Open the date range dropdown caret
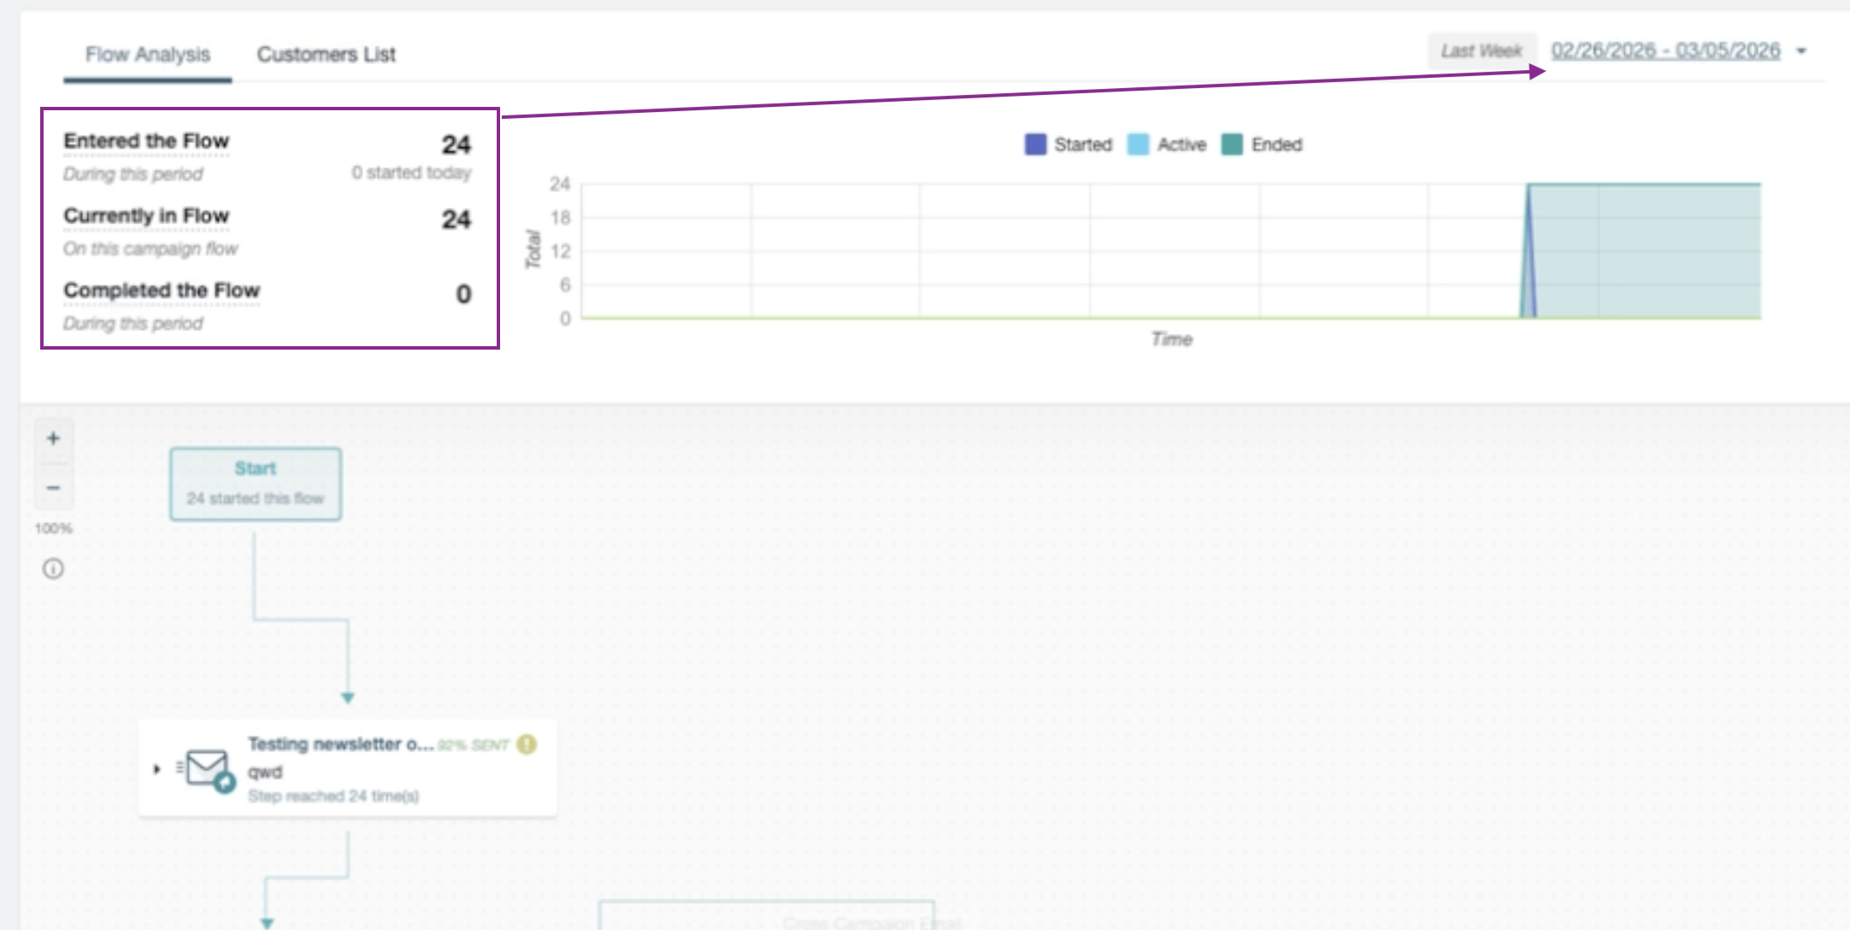 [1801, 51]
